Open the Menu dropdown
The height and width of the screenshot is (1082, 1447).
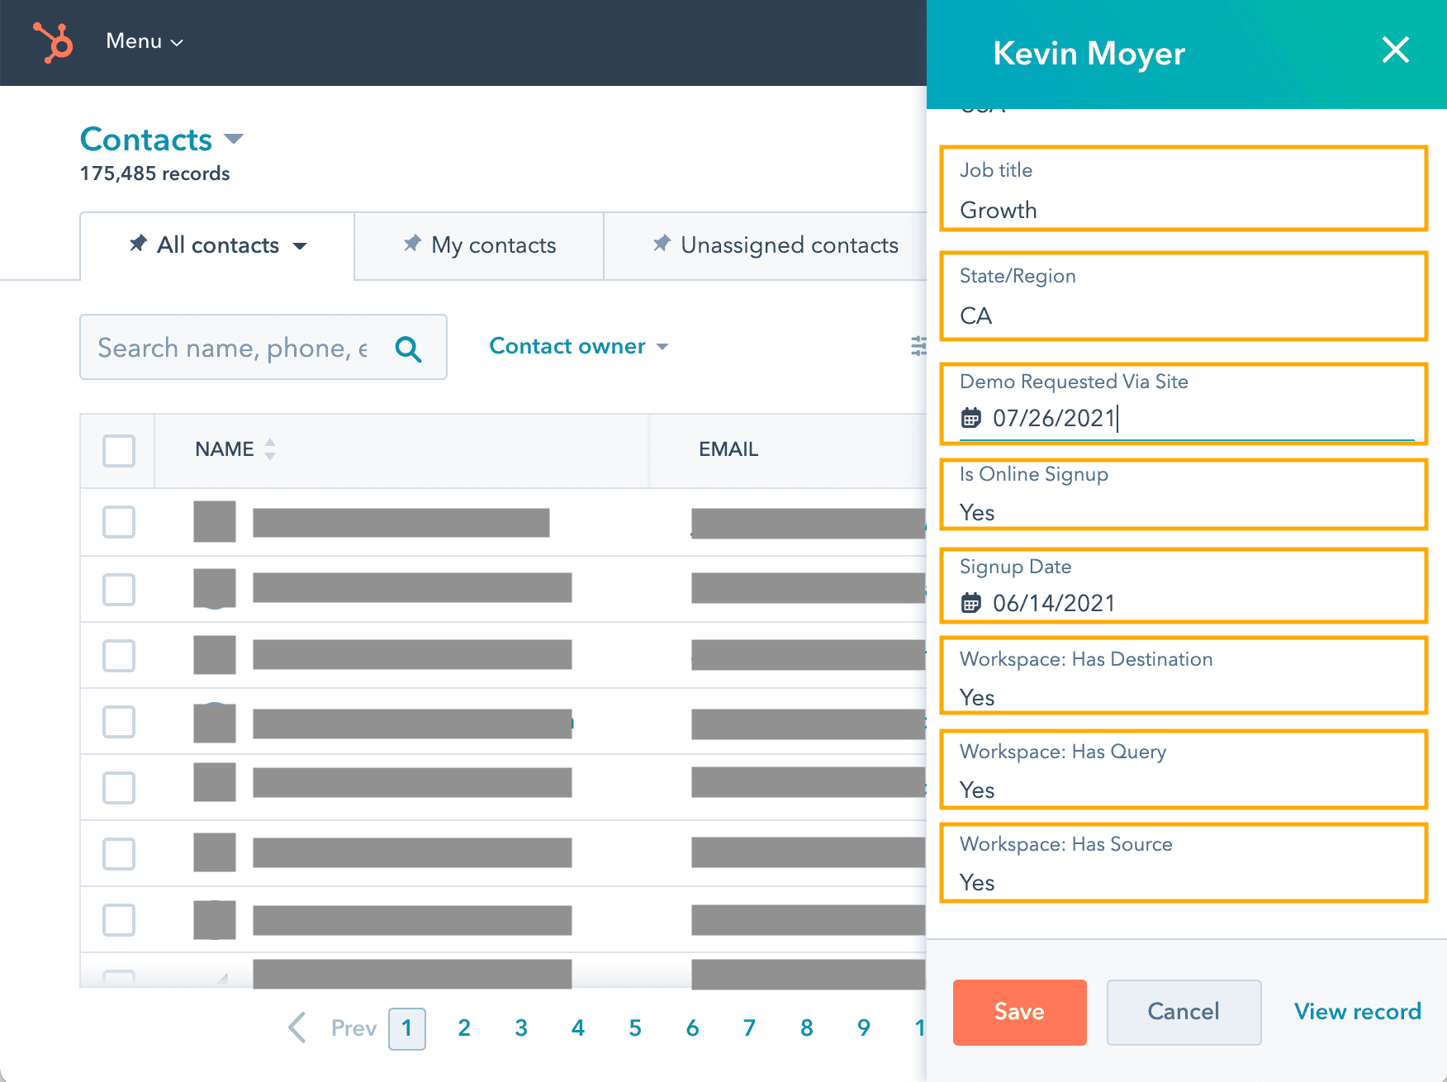(x=144, y=41)
